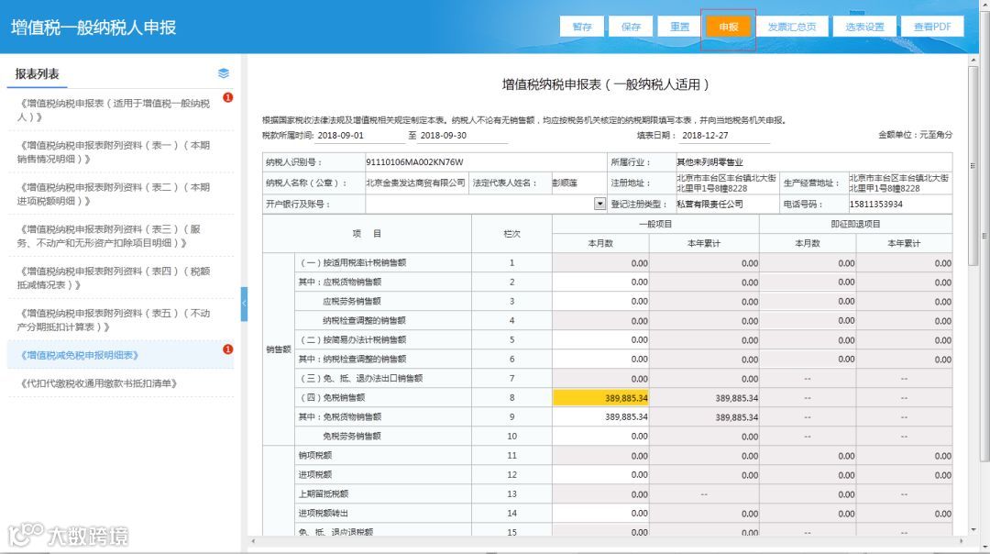990x554 pixels.
Task: Open 附列资料（表三）扣除项目明细
Action: [111, 236]
